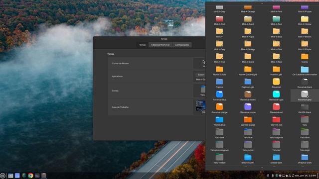Select the Reversal-purple icon theme

coord(248,108)
